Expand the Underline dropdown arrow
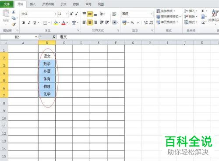Viewport: 219px width, 161px height. (x=39, y=23)
